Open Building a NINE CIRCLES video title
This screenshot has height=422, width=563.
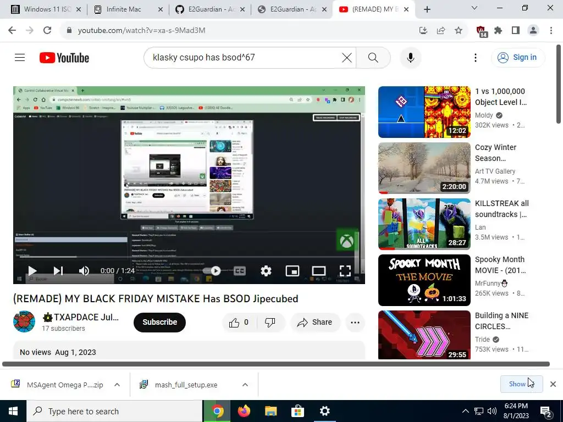[501, 321]
